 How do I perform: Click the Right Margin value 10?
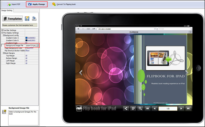tap(26, 63)
